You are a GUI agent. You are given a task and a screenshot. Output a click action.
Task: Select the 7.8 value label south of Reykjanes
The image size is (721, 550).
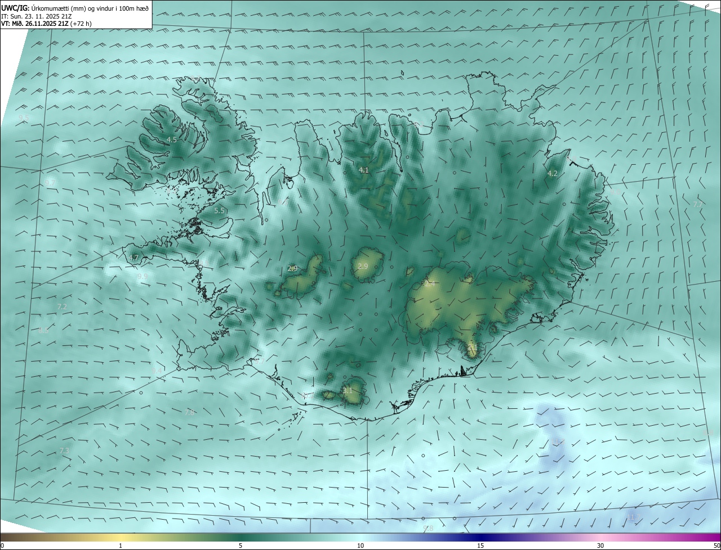coord(189,413)
